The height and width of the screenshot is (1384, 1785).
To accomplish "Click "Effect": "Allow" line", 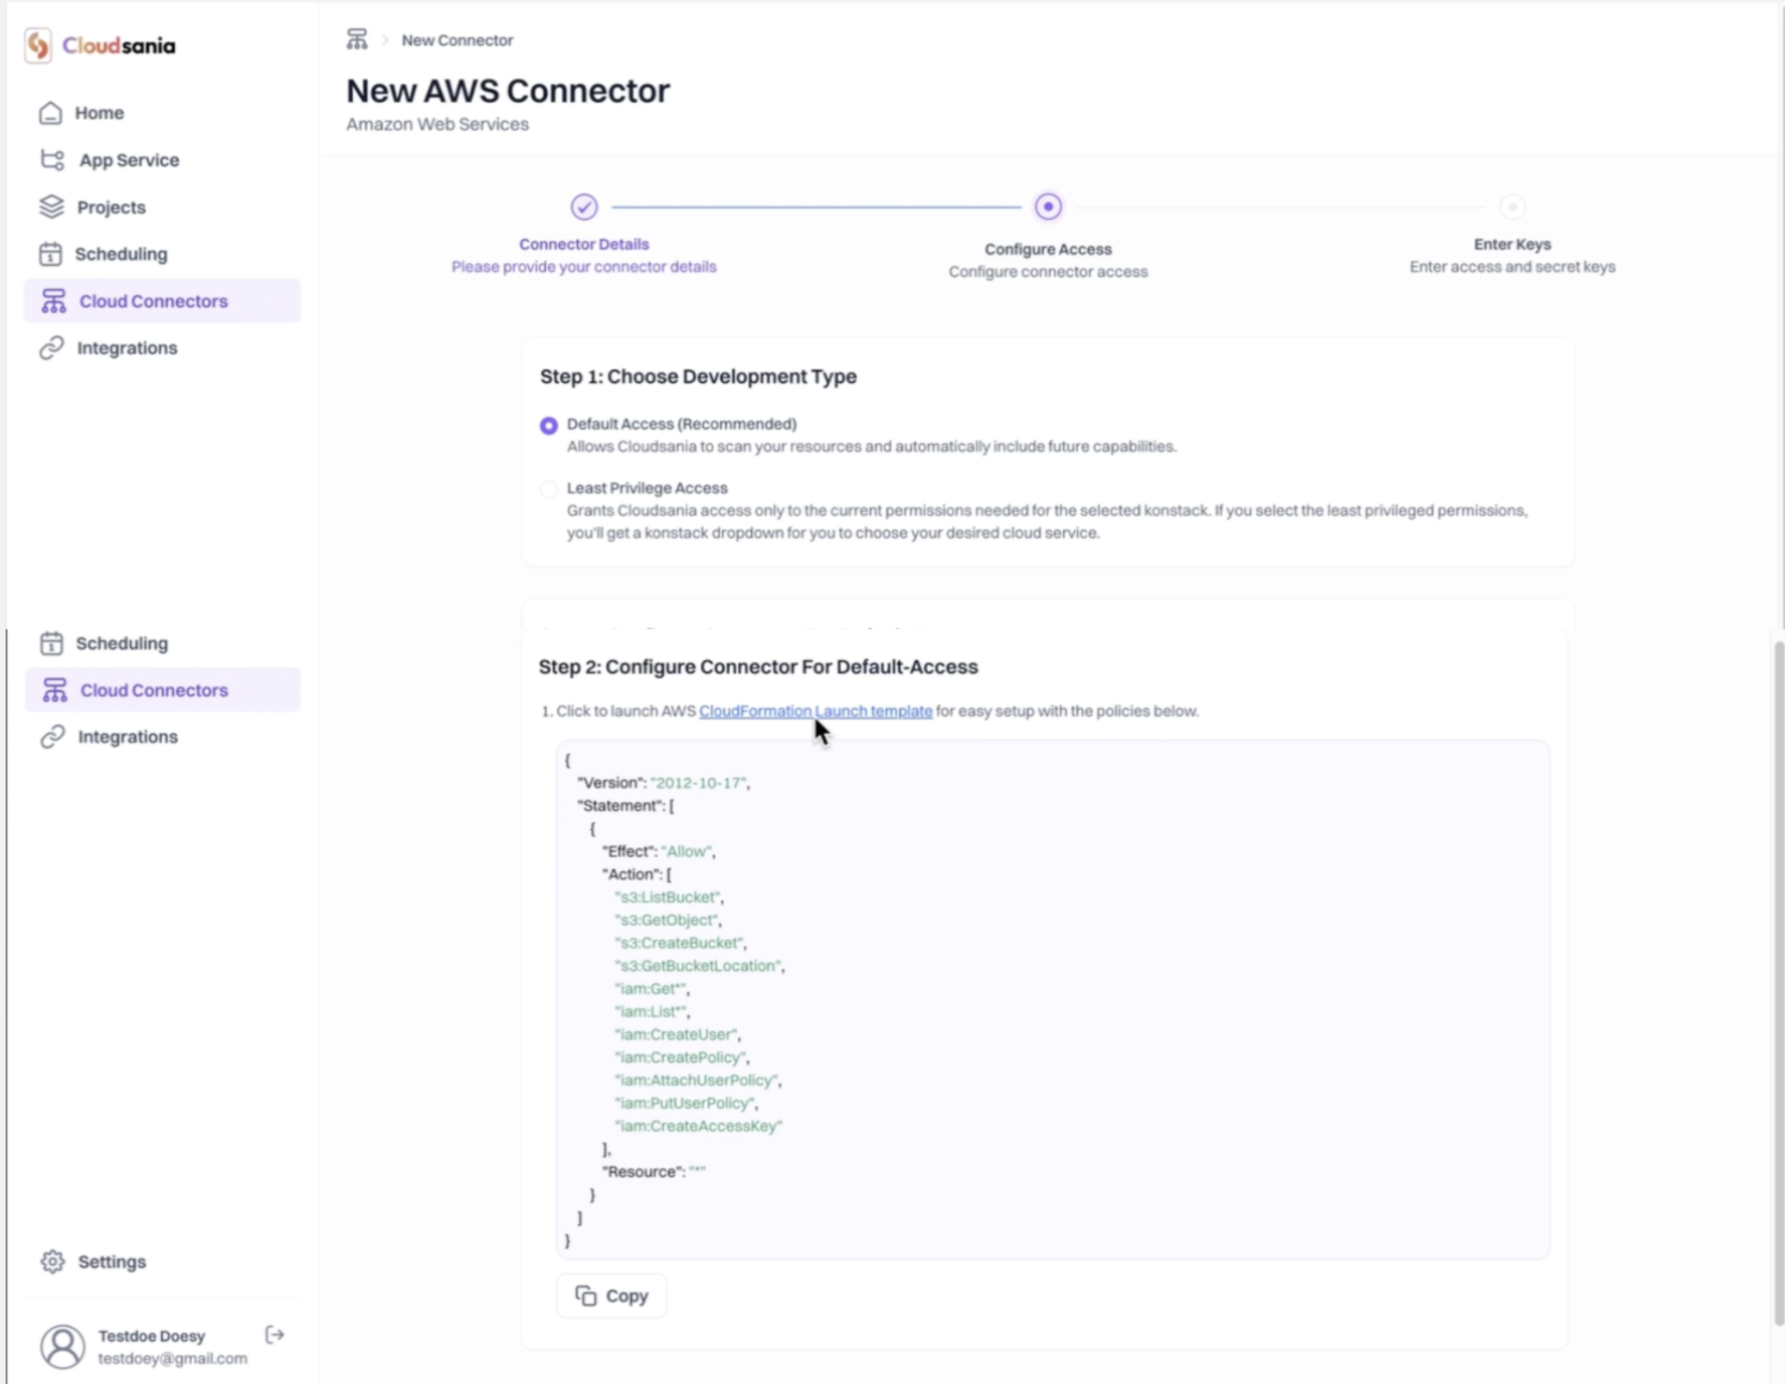I will pos(658,851).
